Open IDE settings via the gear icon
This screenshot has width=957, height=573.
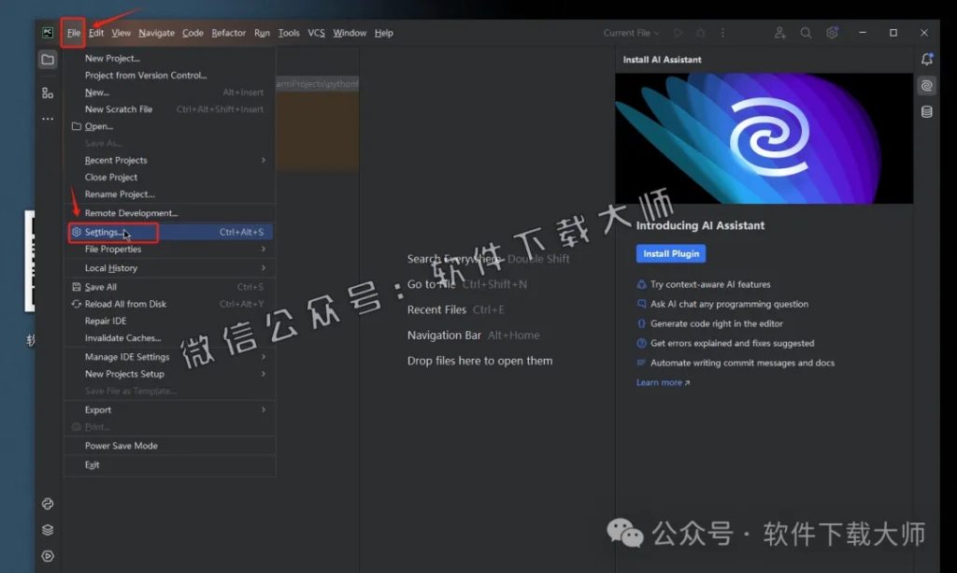pyautogui.click(x=832, y=33)
